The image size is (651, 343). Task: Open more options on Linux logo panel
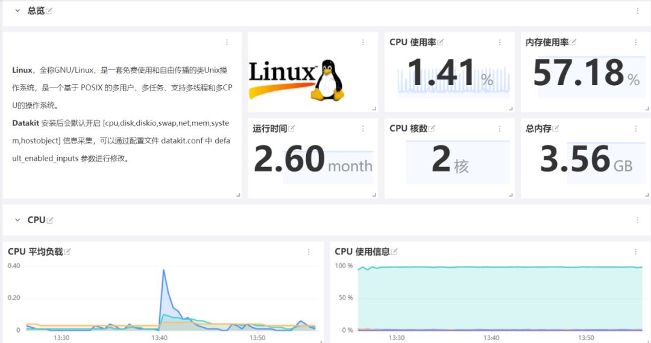click(363, 42)
